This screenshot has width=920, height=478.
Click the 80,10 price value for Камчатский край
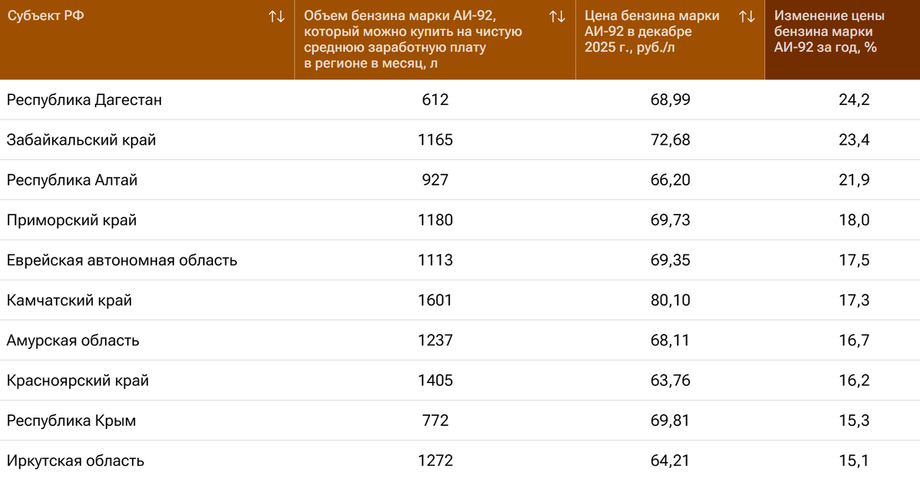670,300
